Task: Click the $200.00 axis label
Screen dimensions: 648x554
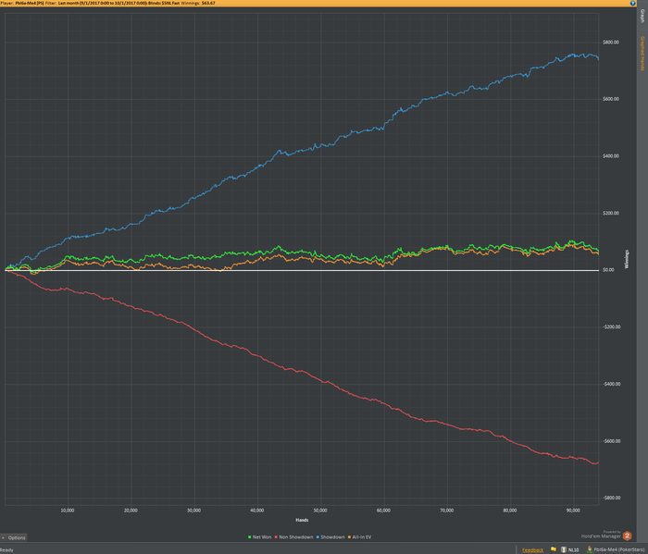Action: [611, 213]
